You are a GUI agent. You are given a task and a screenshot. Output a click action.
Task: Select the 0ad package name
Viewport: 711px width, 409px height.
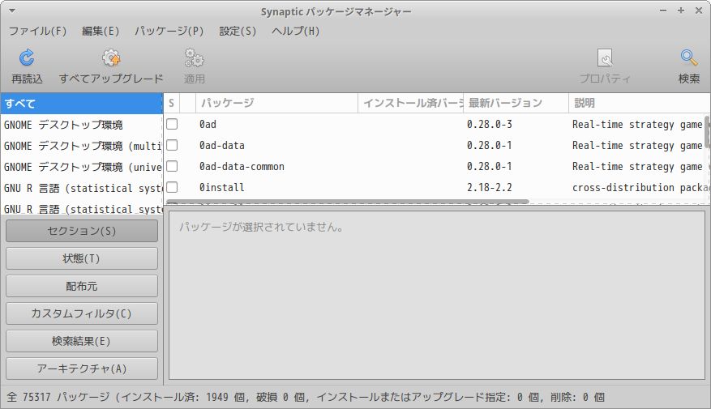tap(208, 124)
